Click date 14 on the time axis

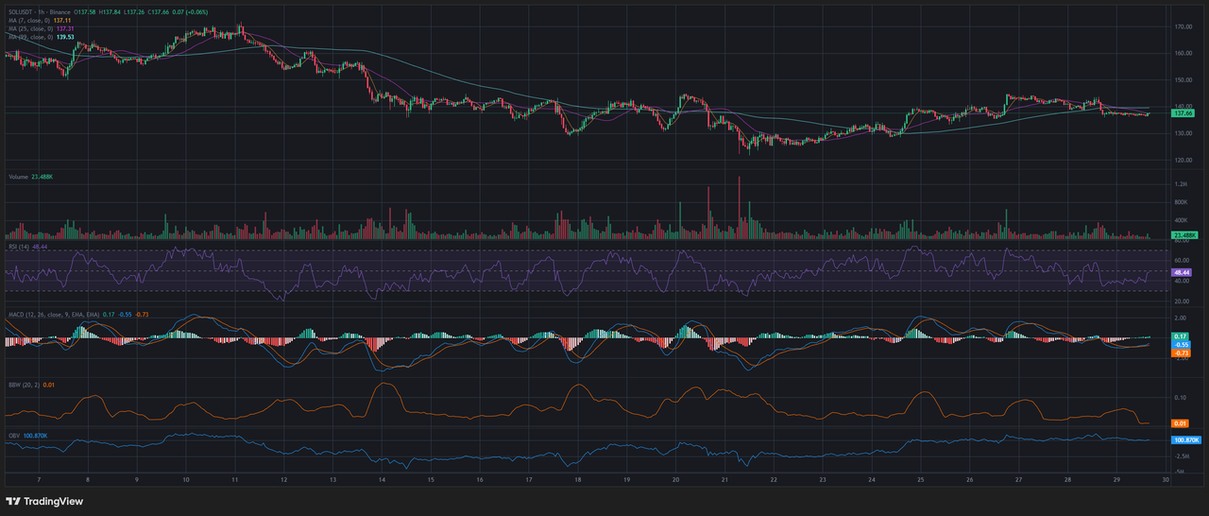[382, 480]
